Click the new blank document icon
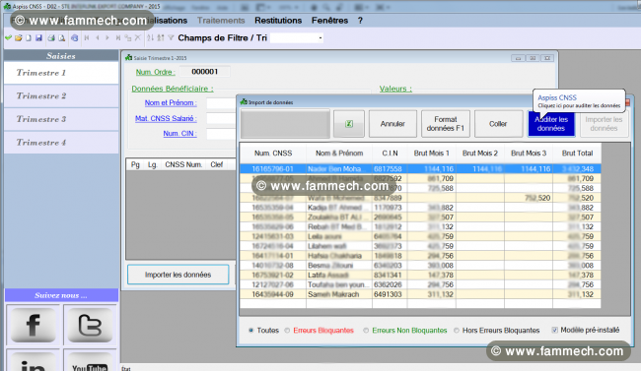 pyautogui.click(x=29, y=38)
